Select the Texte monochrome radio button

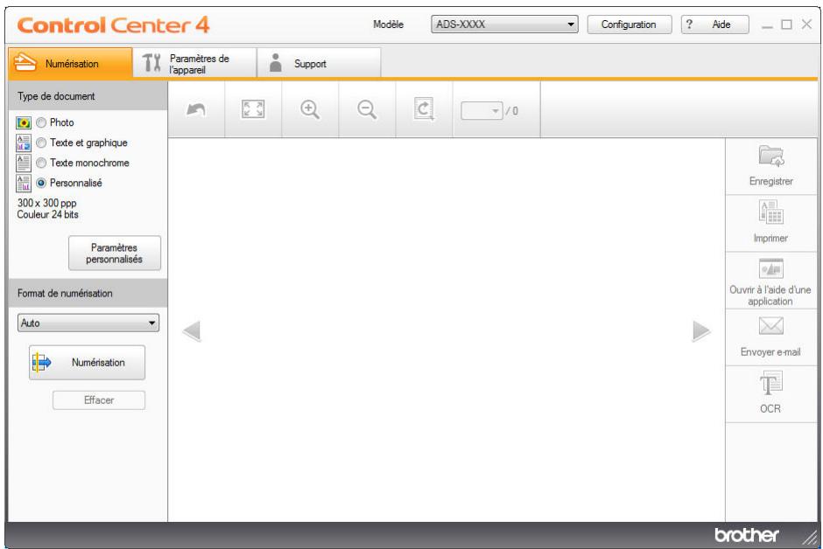pyautogui.click(x=41, y=163)
